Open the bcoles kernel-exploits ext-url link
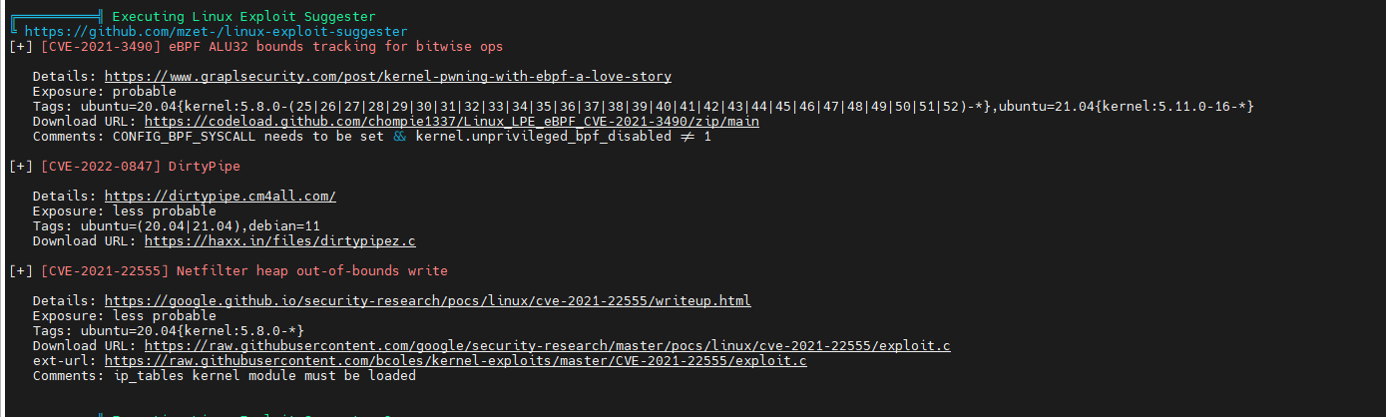This screenshot has height=417, width=1386. 456,361
